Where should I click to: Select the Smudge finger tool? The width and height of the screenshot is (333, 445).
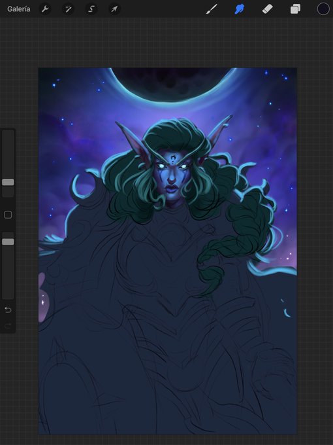(239, 9)
